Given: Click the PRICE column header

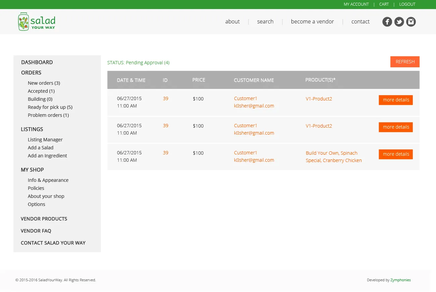Looking at the screenshot, I should [x=199, y=80].
